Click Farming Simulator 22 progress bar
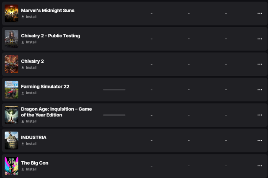268x178 pixels. point(114,90)
